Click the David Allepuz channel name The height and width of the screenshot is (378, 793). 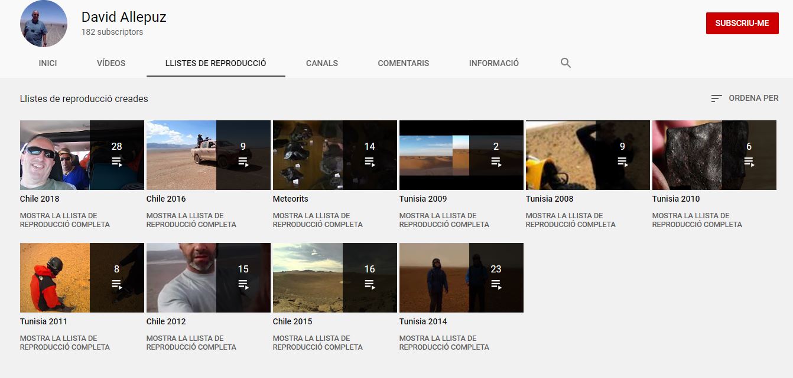coord(124,17)
